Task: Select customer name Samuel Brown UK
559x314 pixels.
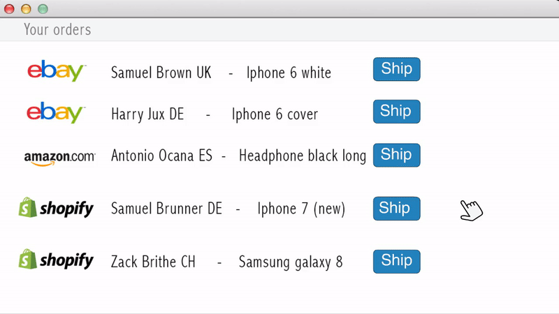Action: [161, 73]
